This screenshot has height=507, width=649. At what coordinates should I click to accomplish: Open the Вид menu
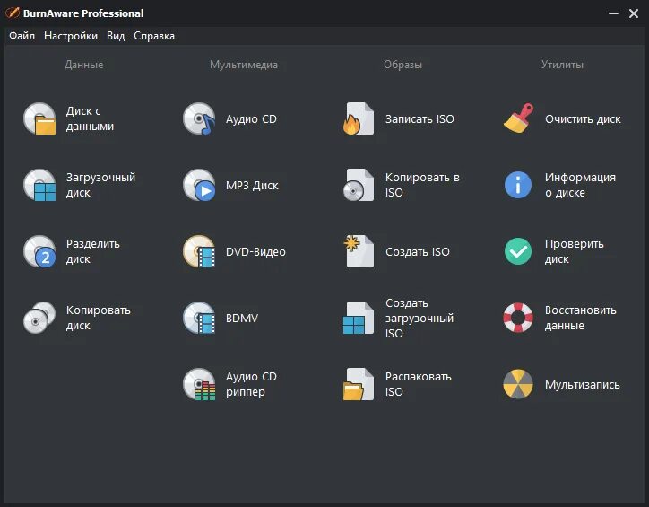click(116, 36)
